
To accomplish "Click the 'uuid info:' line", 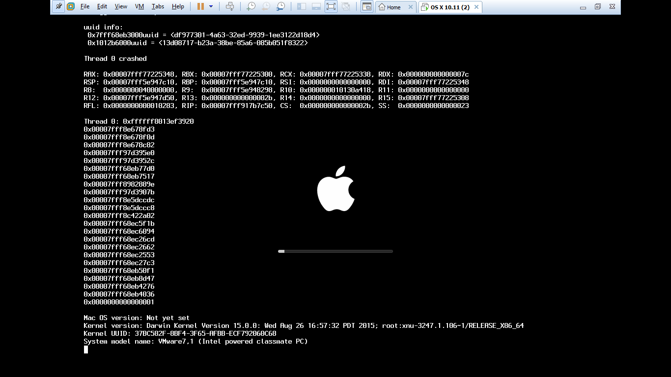I will tap(103, 27).
